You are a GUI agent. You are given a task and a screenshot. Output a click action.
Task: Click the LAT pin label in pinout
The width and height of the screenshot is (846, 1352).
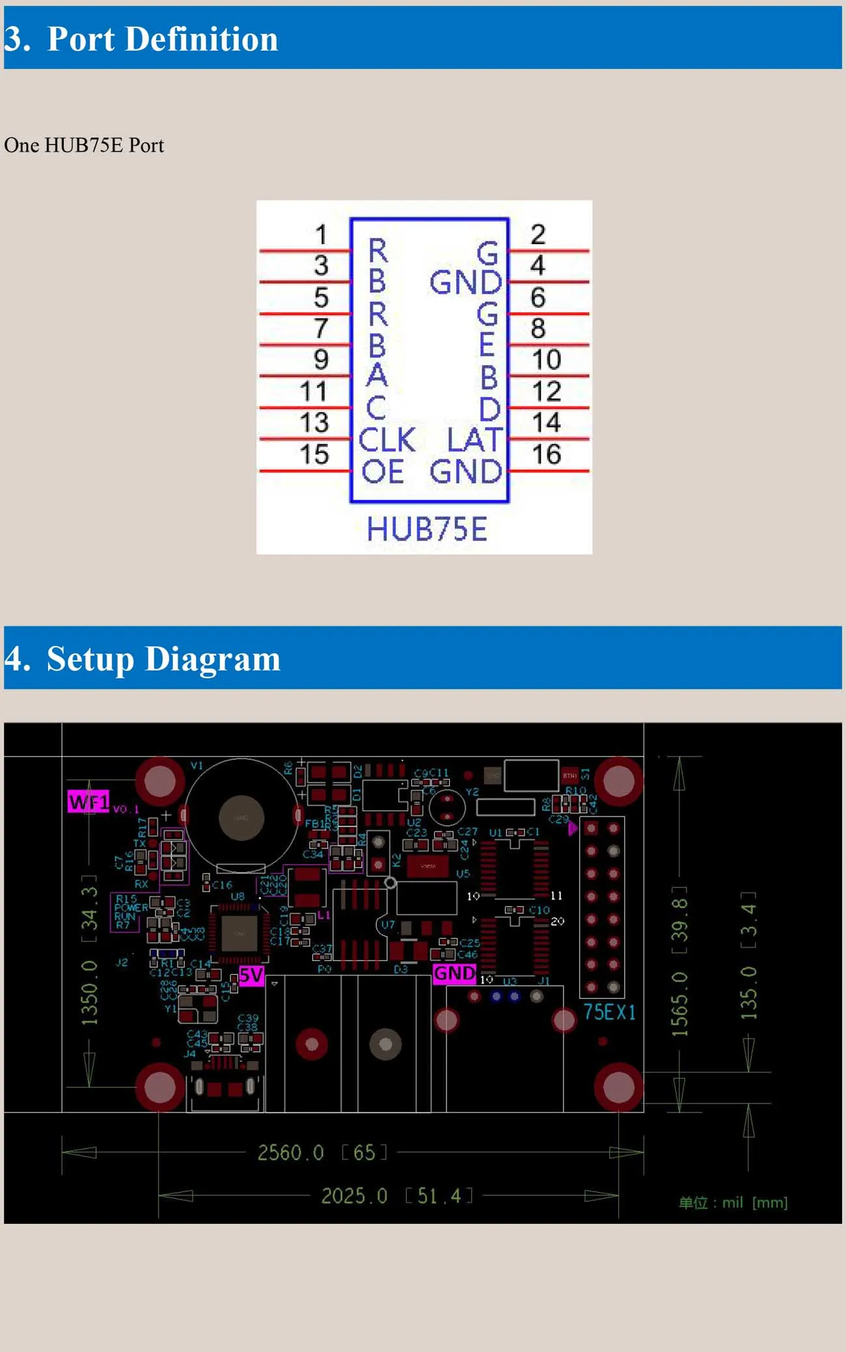[476, 440]
